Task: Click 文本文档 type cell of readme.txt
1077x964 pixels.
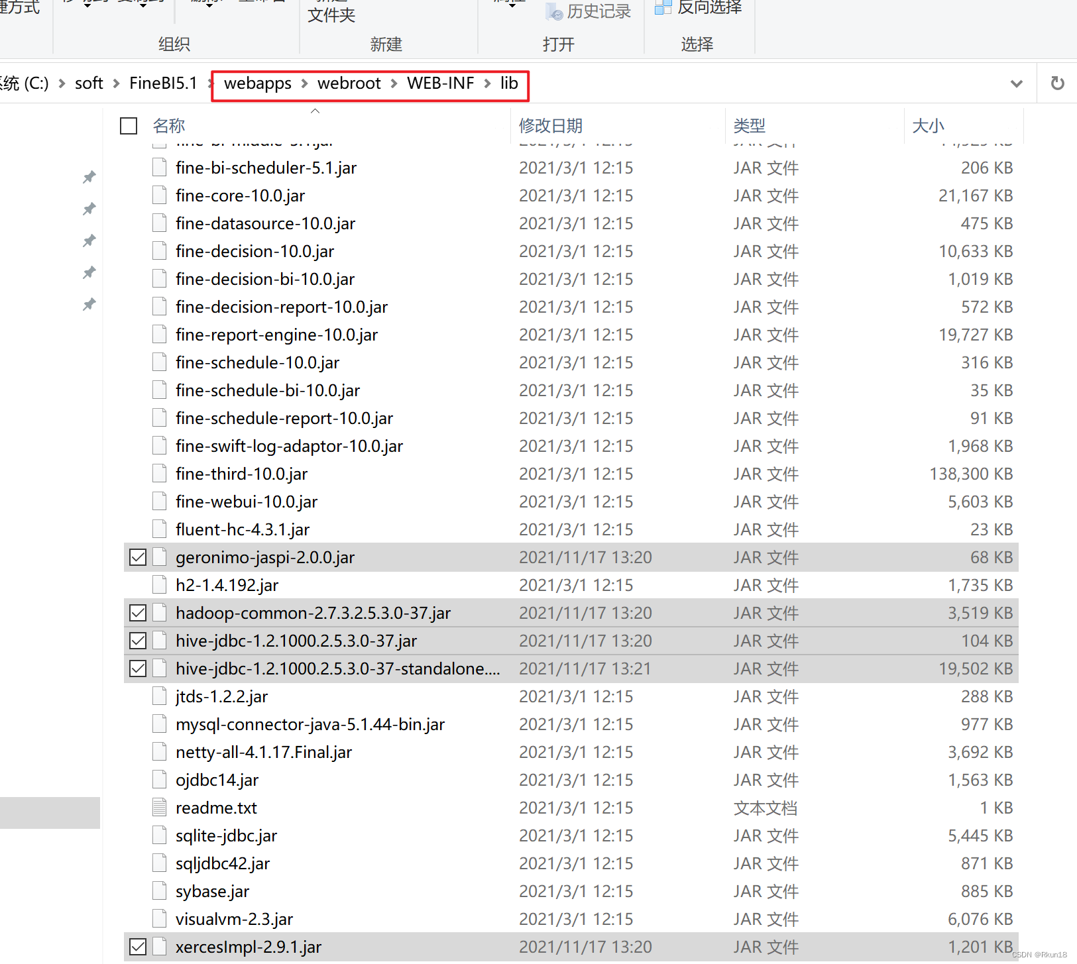Action: (x=765, y=808)
